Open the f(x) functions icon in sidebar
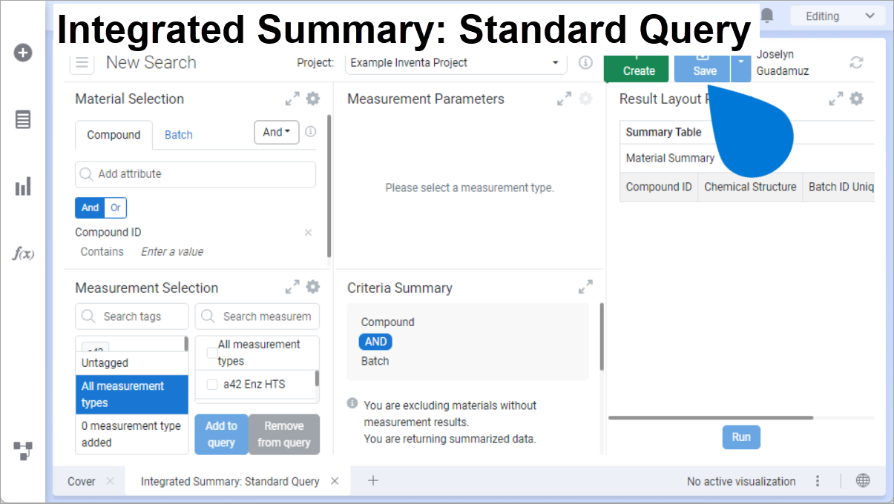 (23, 253)
